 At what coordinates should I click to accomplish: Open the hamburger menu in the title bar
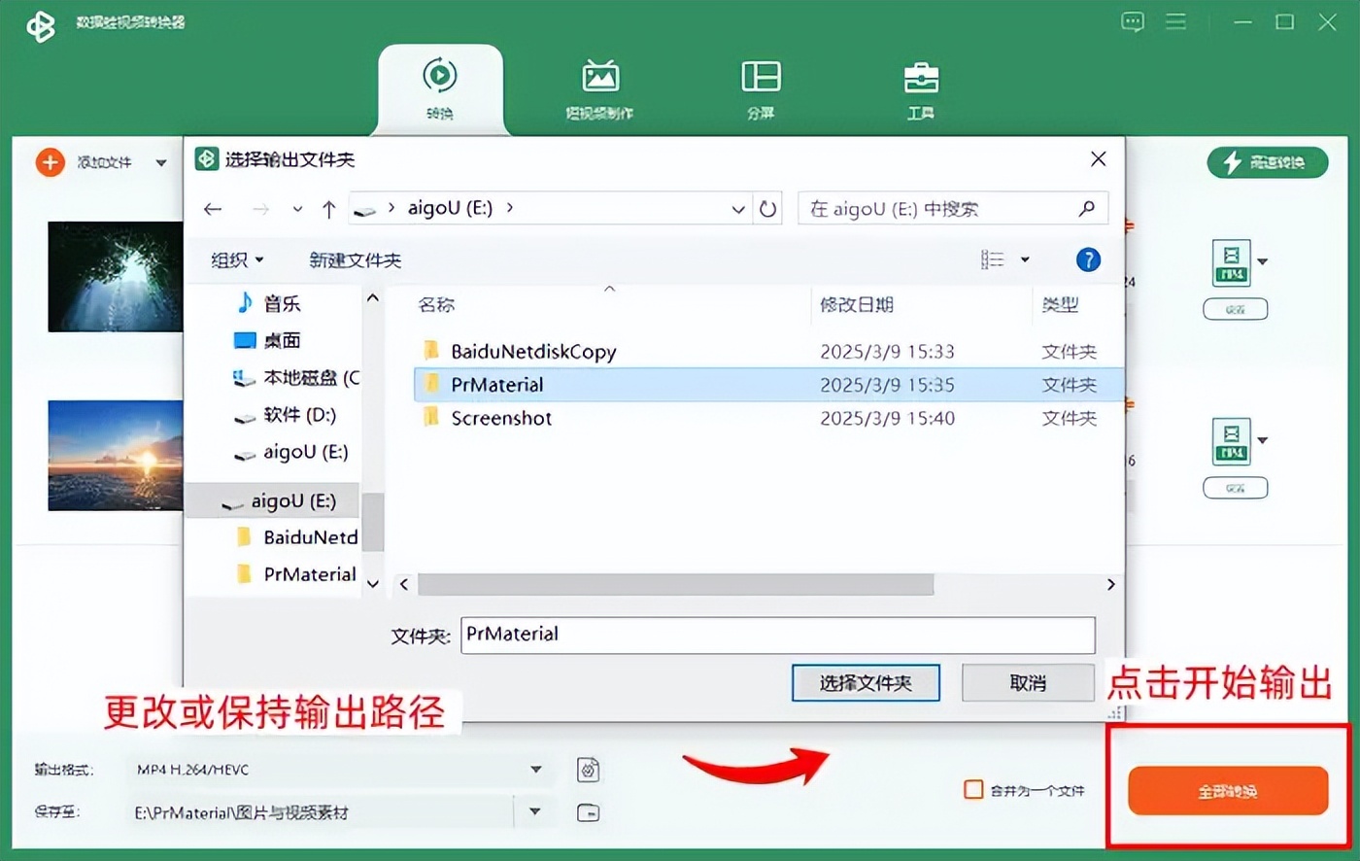[1175, 21]
